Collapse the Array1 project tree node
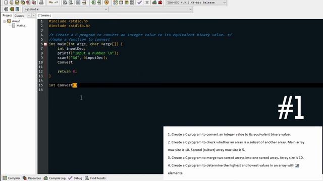This screenshot has width=323, height=181. pos(5,21)
